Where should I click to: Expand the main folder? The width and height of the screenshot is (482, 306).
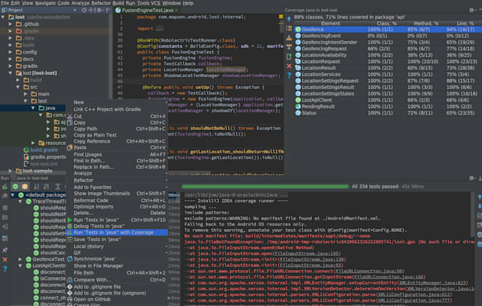tap(26, 94)
